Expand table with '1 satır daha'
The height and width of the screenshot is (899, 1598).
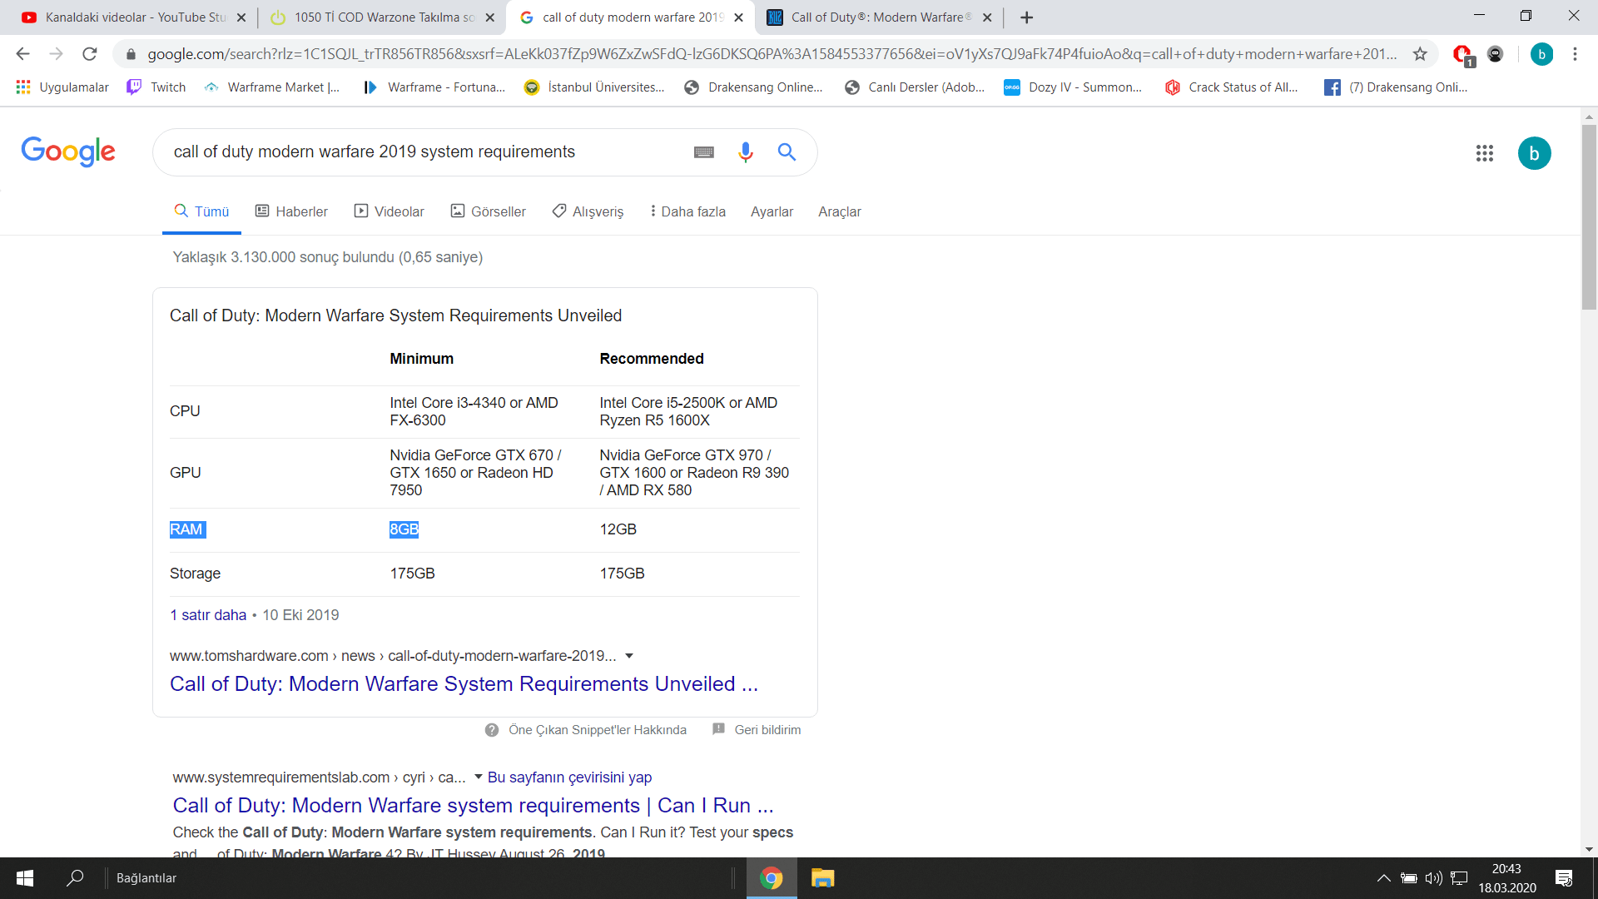(x=208, y=615)
